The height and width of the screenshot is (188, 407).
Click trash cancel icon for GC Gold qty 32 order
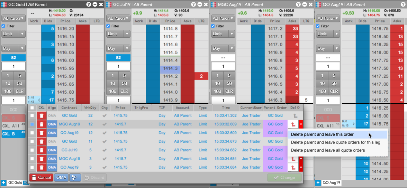click(x=42, y=116)
